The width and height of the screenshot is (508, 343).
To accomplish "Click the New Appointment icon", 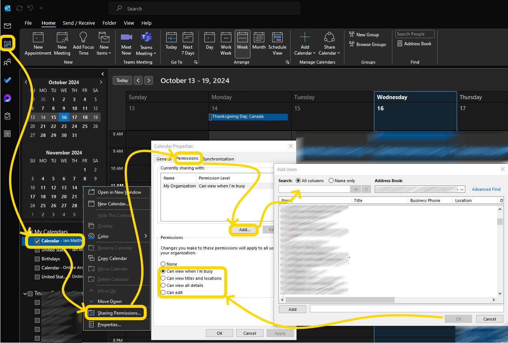I will coord(38,38).
